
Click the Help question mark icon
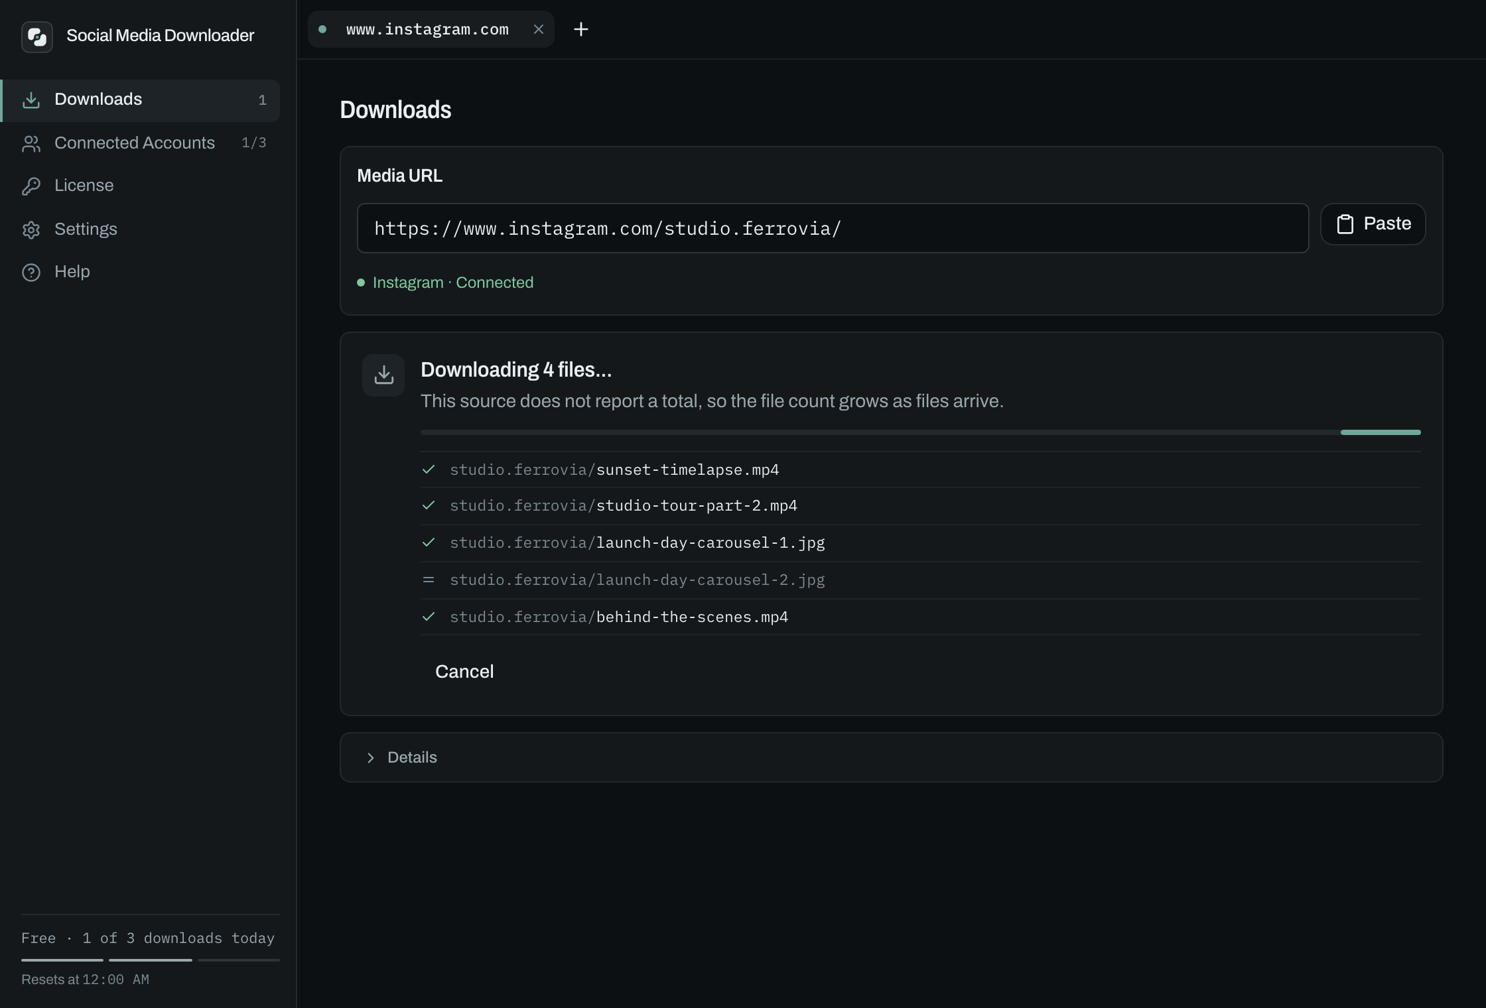(x=31, y=273)
